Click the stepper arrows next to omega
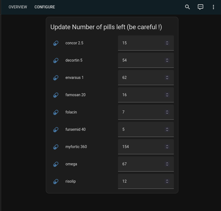Viewport: 221px width, 211px height. (167, 164)
